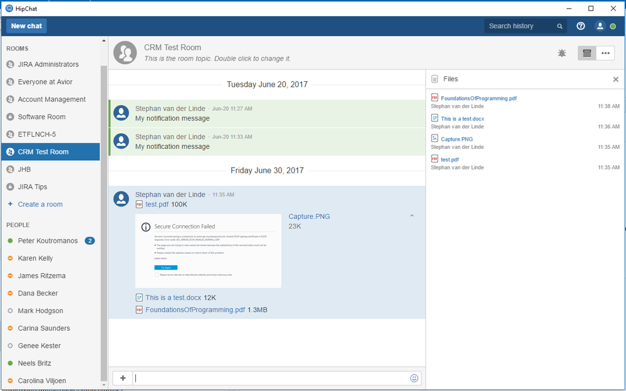
Task: Click the room topic text
Action: tap(217, 59)
